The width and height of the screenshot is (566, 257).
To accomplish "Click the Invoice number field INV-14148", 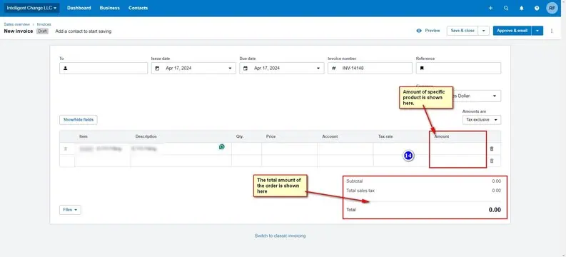I will point(370,69).
